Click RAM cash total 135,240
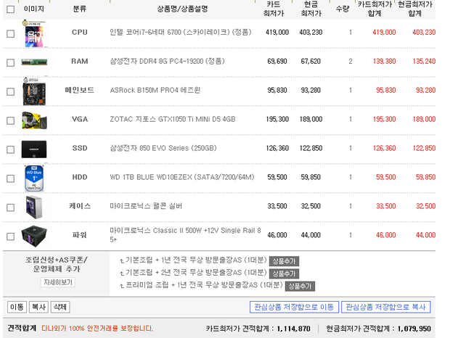The height and width of the screenshot is (338, 450). click(x=424, y=61)
